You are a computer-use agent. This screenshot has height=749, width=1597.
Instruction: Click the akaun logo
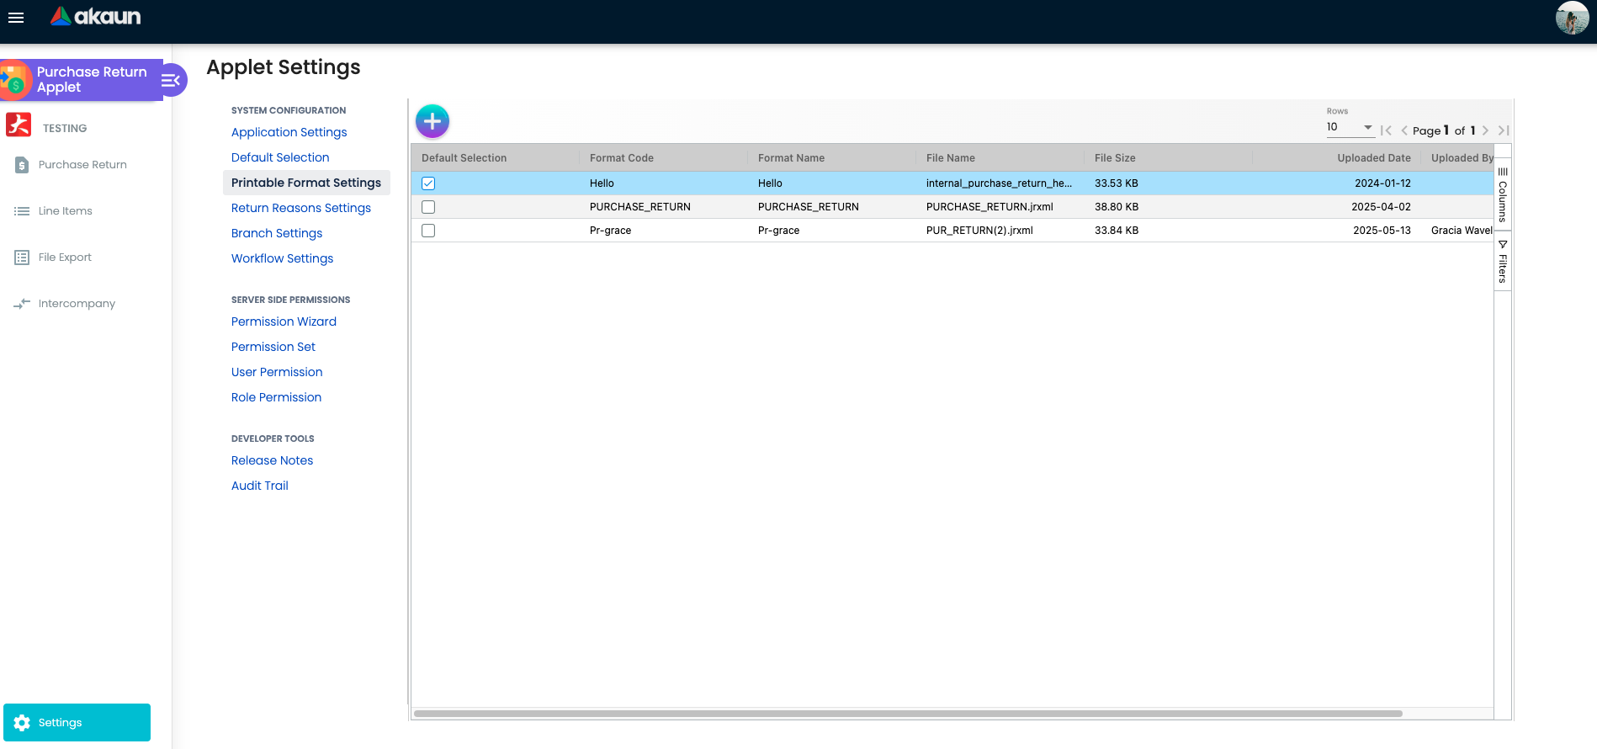coord(95,16)
